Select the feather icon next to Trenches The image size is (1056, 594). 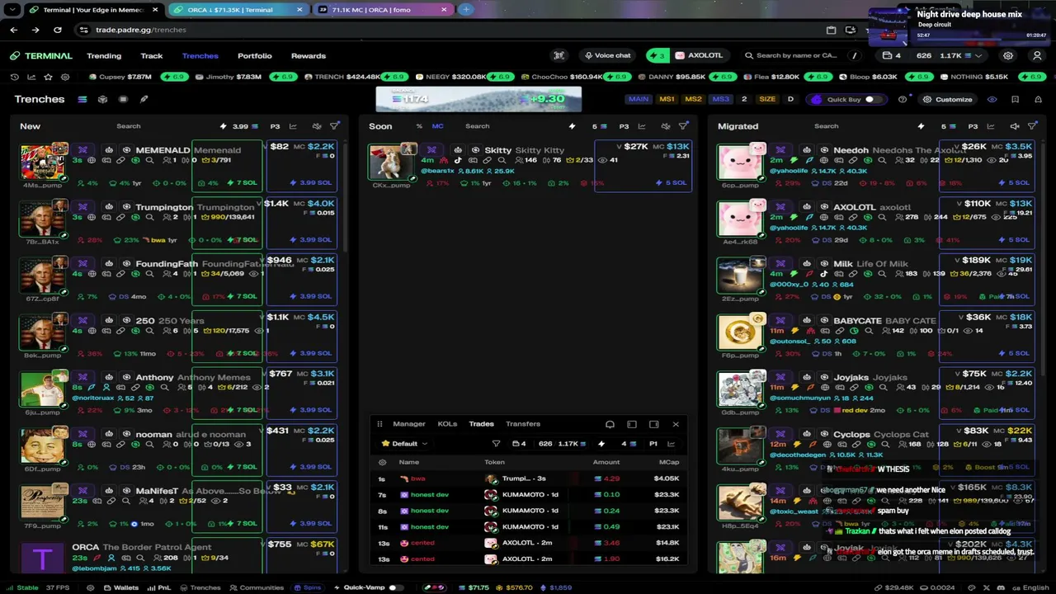click(x=144, y=99)
